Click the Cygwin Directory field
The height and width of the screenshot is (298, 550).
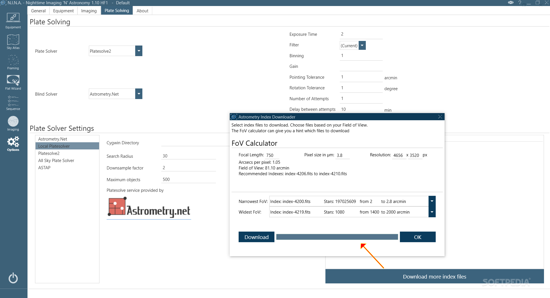[195, 143]
